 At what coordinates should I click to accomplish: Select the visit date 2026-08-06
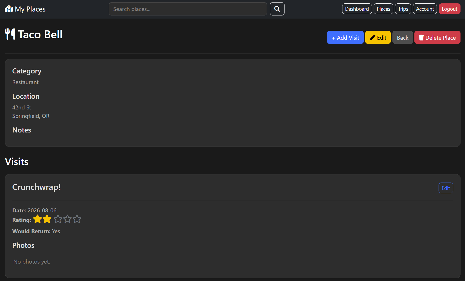coord(42,210)
